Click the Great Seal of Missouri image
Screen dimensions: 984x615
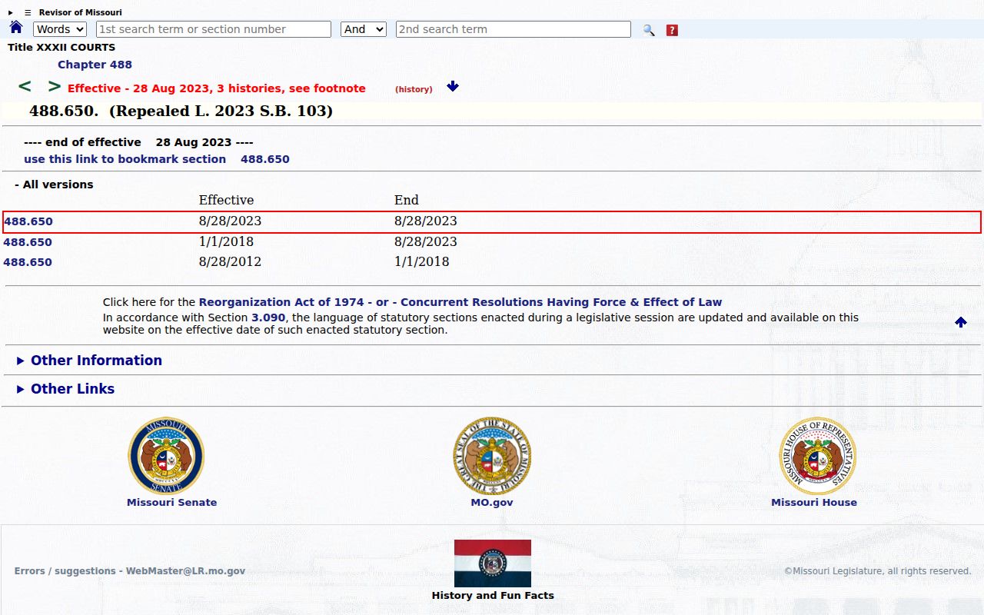(x=492, y=456)
